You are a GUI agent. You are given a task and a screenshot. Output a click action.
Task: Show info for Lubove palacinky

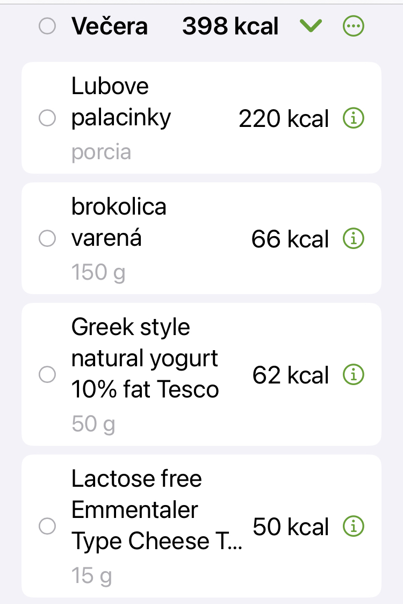[353, 118]
